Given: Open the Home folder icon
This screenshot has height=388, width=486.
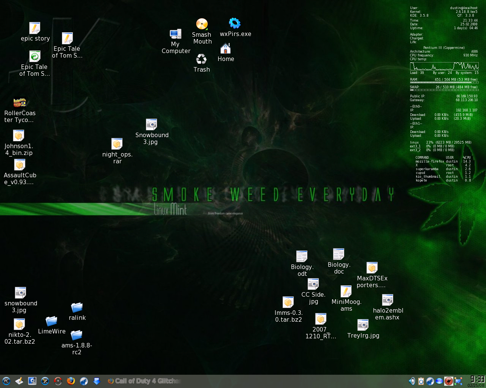Looking at the screenshot, I should tap(226, 48).
